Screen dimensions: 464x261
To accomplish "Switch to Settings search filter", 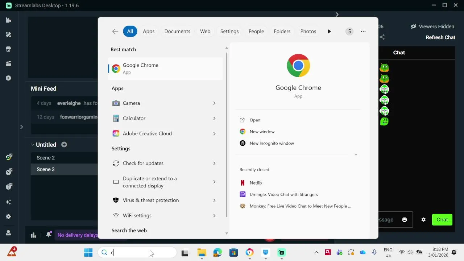I will click(x=229, y=31).
